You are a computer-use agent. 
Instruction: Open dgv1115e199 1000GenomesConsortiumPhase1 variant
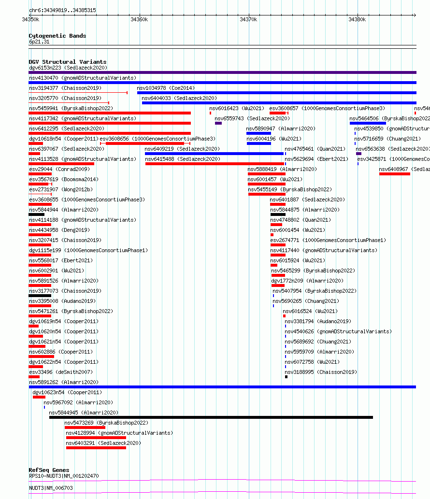point(88,251)
